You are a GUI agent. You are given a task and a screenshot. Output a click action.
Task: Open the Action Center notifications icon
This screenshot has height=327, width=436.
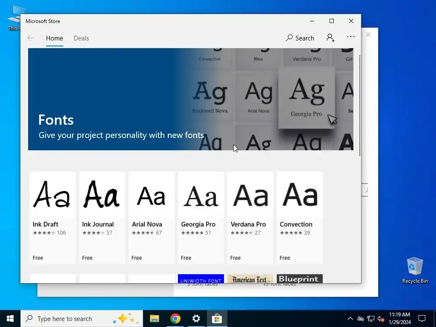pyautogui.click(x=422, y=318)
